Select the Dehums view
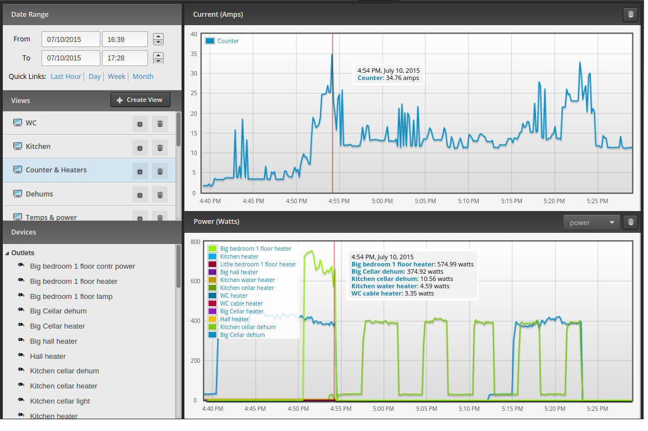This screenshot has height=431, width=648. [39, 194]
